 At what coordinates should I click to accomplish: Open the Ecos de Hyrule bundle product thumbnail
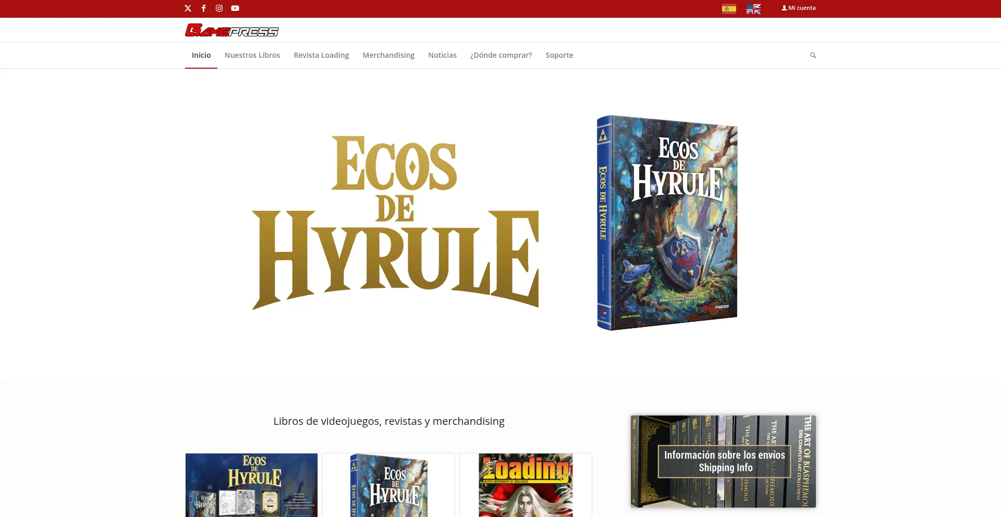(x=251, y=485)
